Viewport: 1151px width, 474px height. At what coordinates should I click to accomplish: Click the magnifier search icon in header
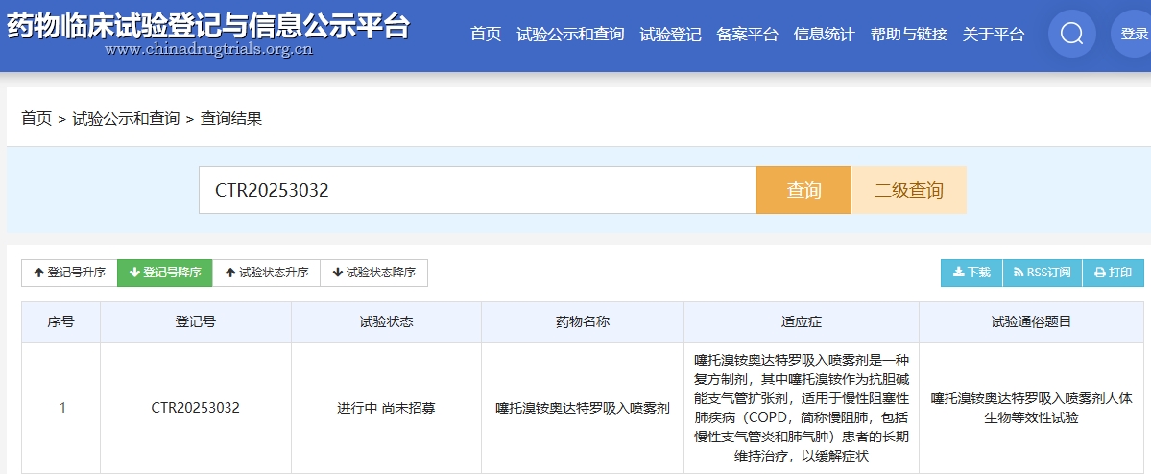(1071, 35)
